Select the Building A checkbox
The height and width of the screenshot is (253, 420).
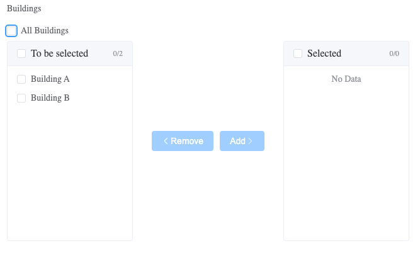click(x=21, y=79)
